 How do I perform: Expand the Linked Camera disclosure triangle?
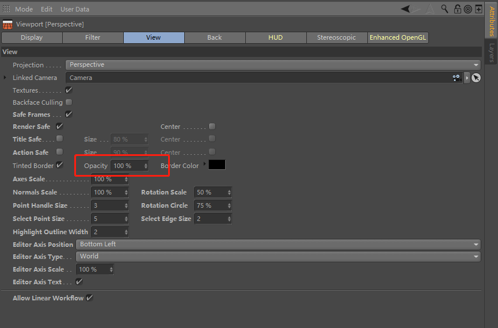[6, 78]
